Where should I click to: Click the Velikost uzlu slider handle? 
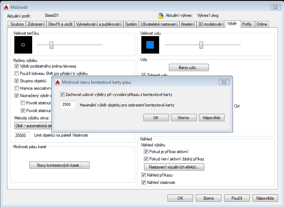tap(201, 45)
